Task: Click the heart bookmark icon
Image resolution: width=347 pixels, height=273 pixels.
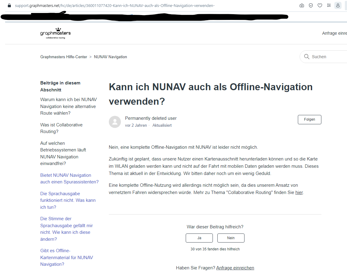Action: (320, 5)
